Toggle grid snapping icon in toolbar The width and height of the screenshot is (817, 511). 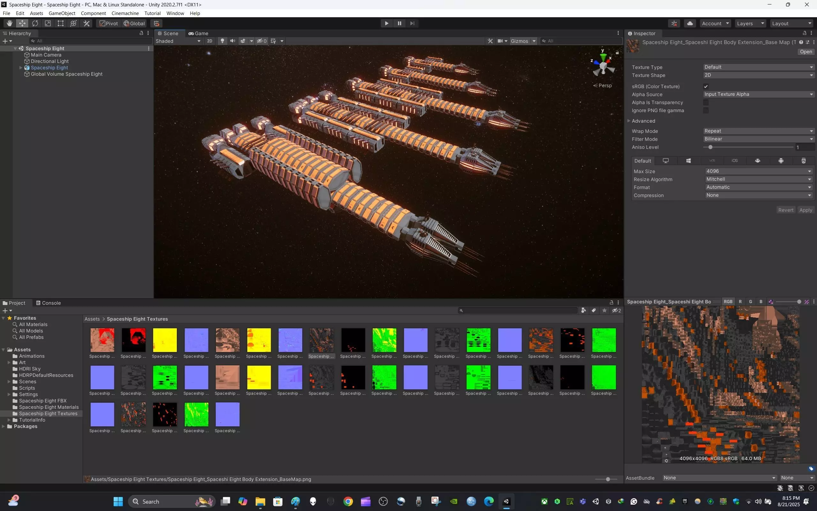coord(156,23)
